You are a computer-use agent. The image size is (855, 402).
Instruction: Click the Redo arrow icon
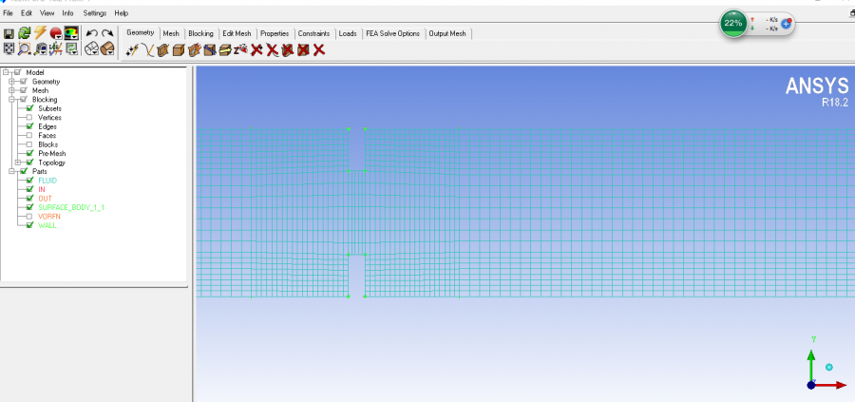coord(107,34)
